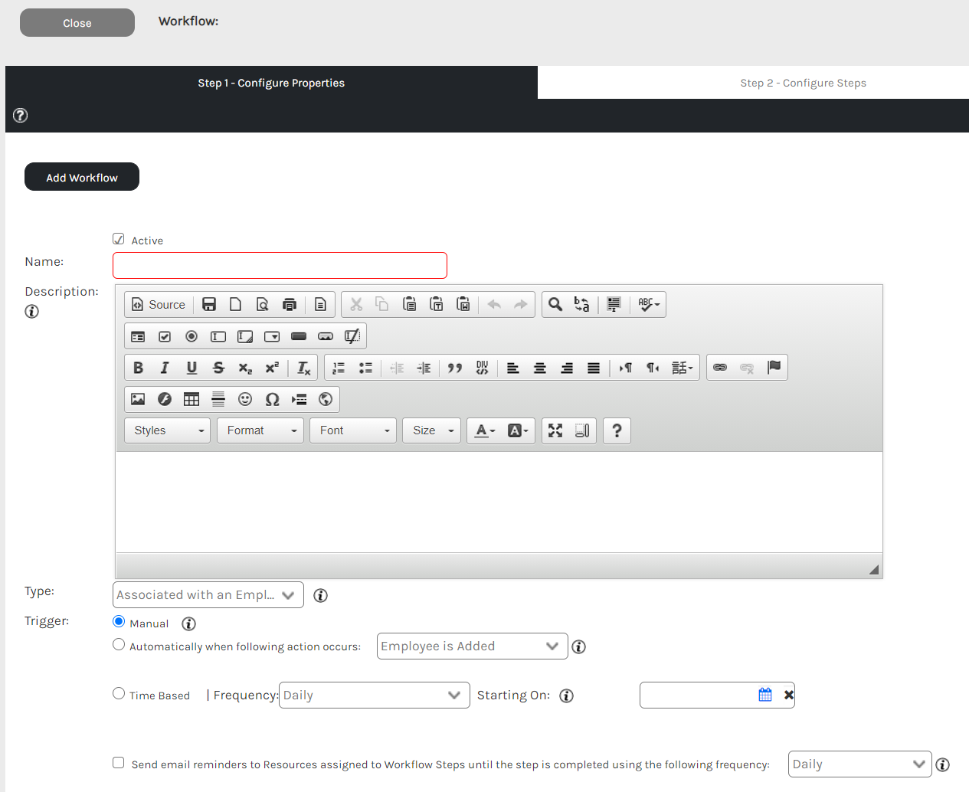Switch to Step 2 - Configure Steps tab
969x792 pixels.
(803, 83)
